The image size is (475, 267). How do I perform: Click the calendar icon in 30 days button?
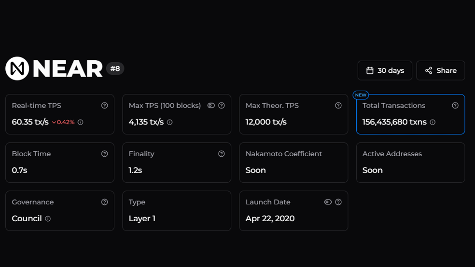pos(370,70)
